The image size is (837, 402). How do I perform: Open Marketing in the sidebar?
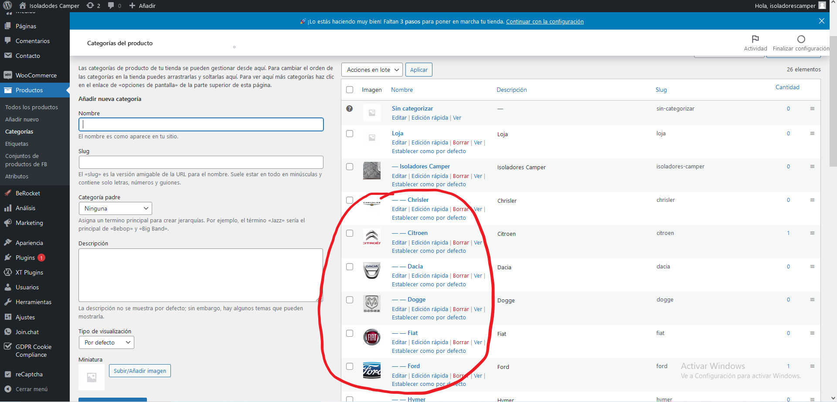coord(35,223)
